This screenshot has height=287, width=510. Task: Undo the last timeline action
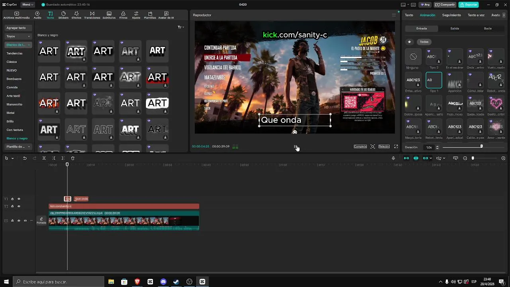[25, 158]
